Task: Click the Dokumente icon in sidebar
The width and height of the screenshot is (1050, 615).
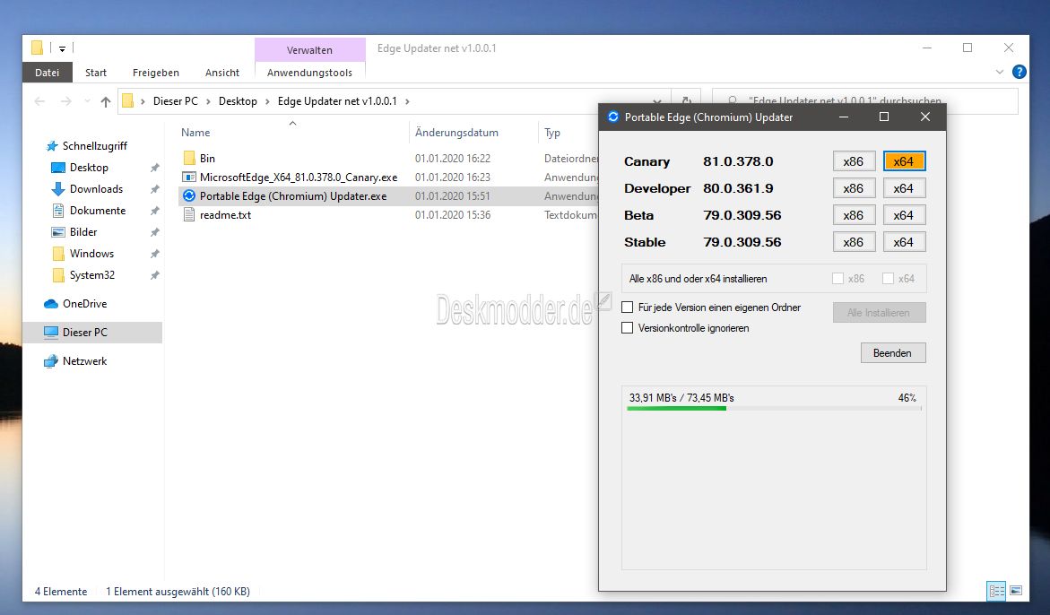Action: click(x=58, y=210)
